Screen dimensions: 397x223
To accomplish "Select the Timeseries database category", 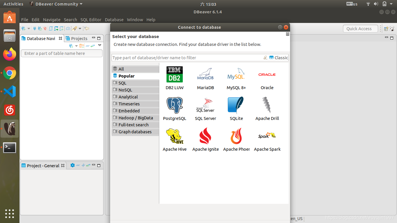I will [x=135, y=104].
